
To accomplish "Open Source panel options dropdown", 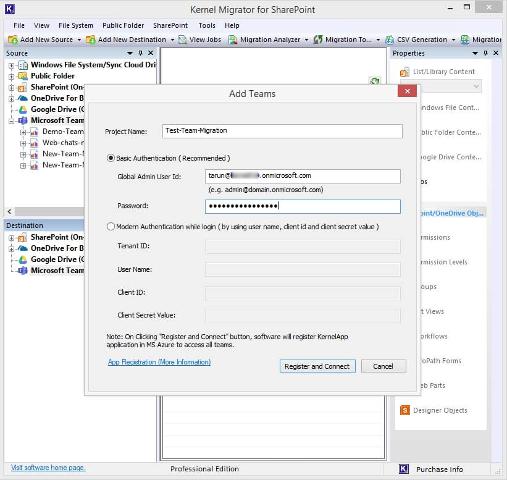I will [130, 53].
